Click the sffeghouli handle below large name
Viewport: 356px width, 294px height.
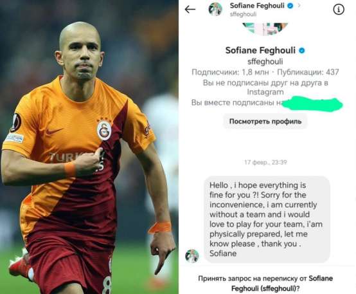point(265,62)
